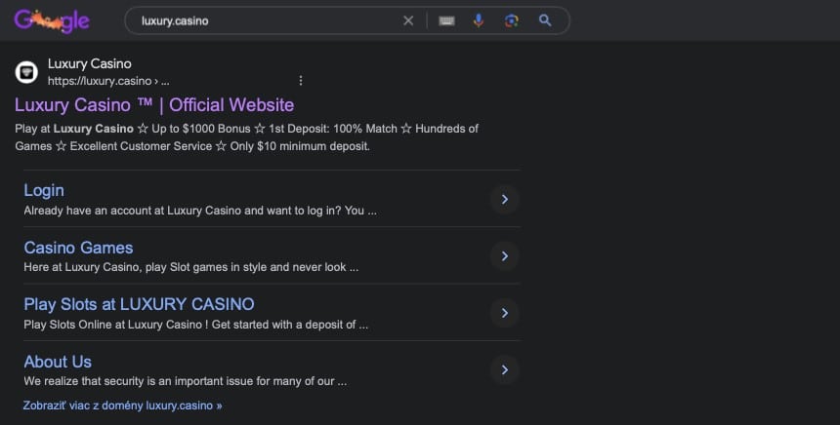This screenshot has height=425, width=840.
Task: Click the Luxury Casino site name text
Action: coord(90,63)
